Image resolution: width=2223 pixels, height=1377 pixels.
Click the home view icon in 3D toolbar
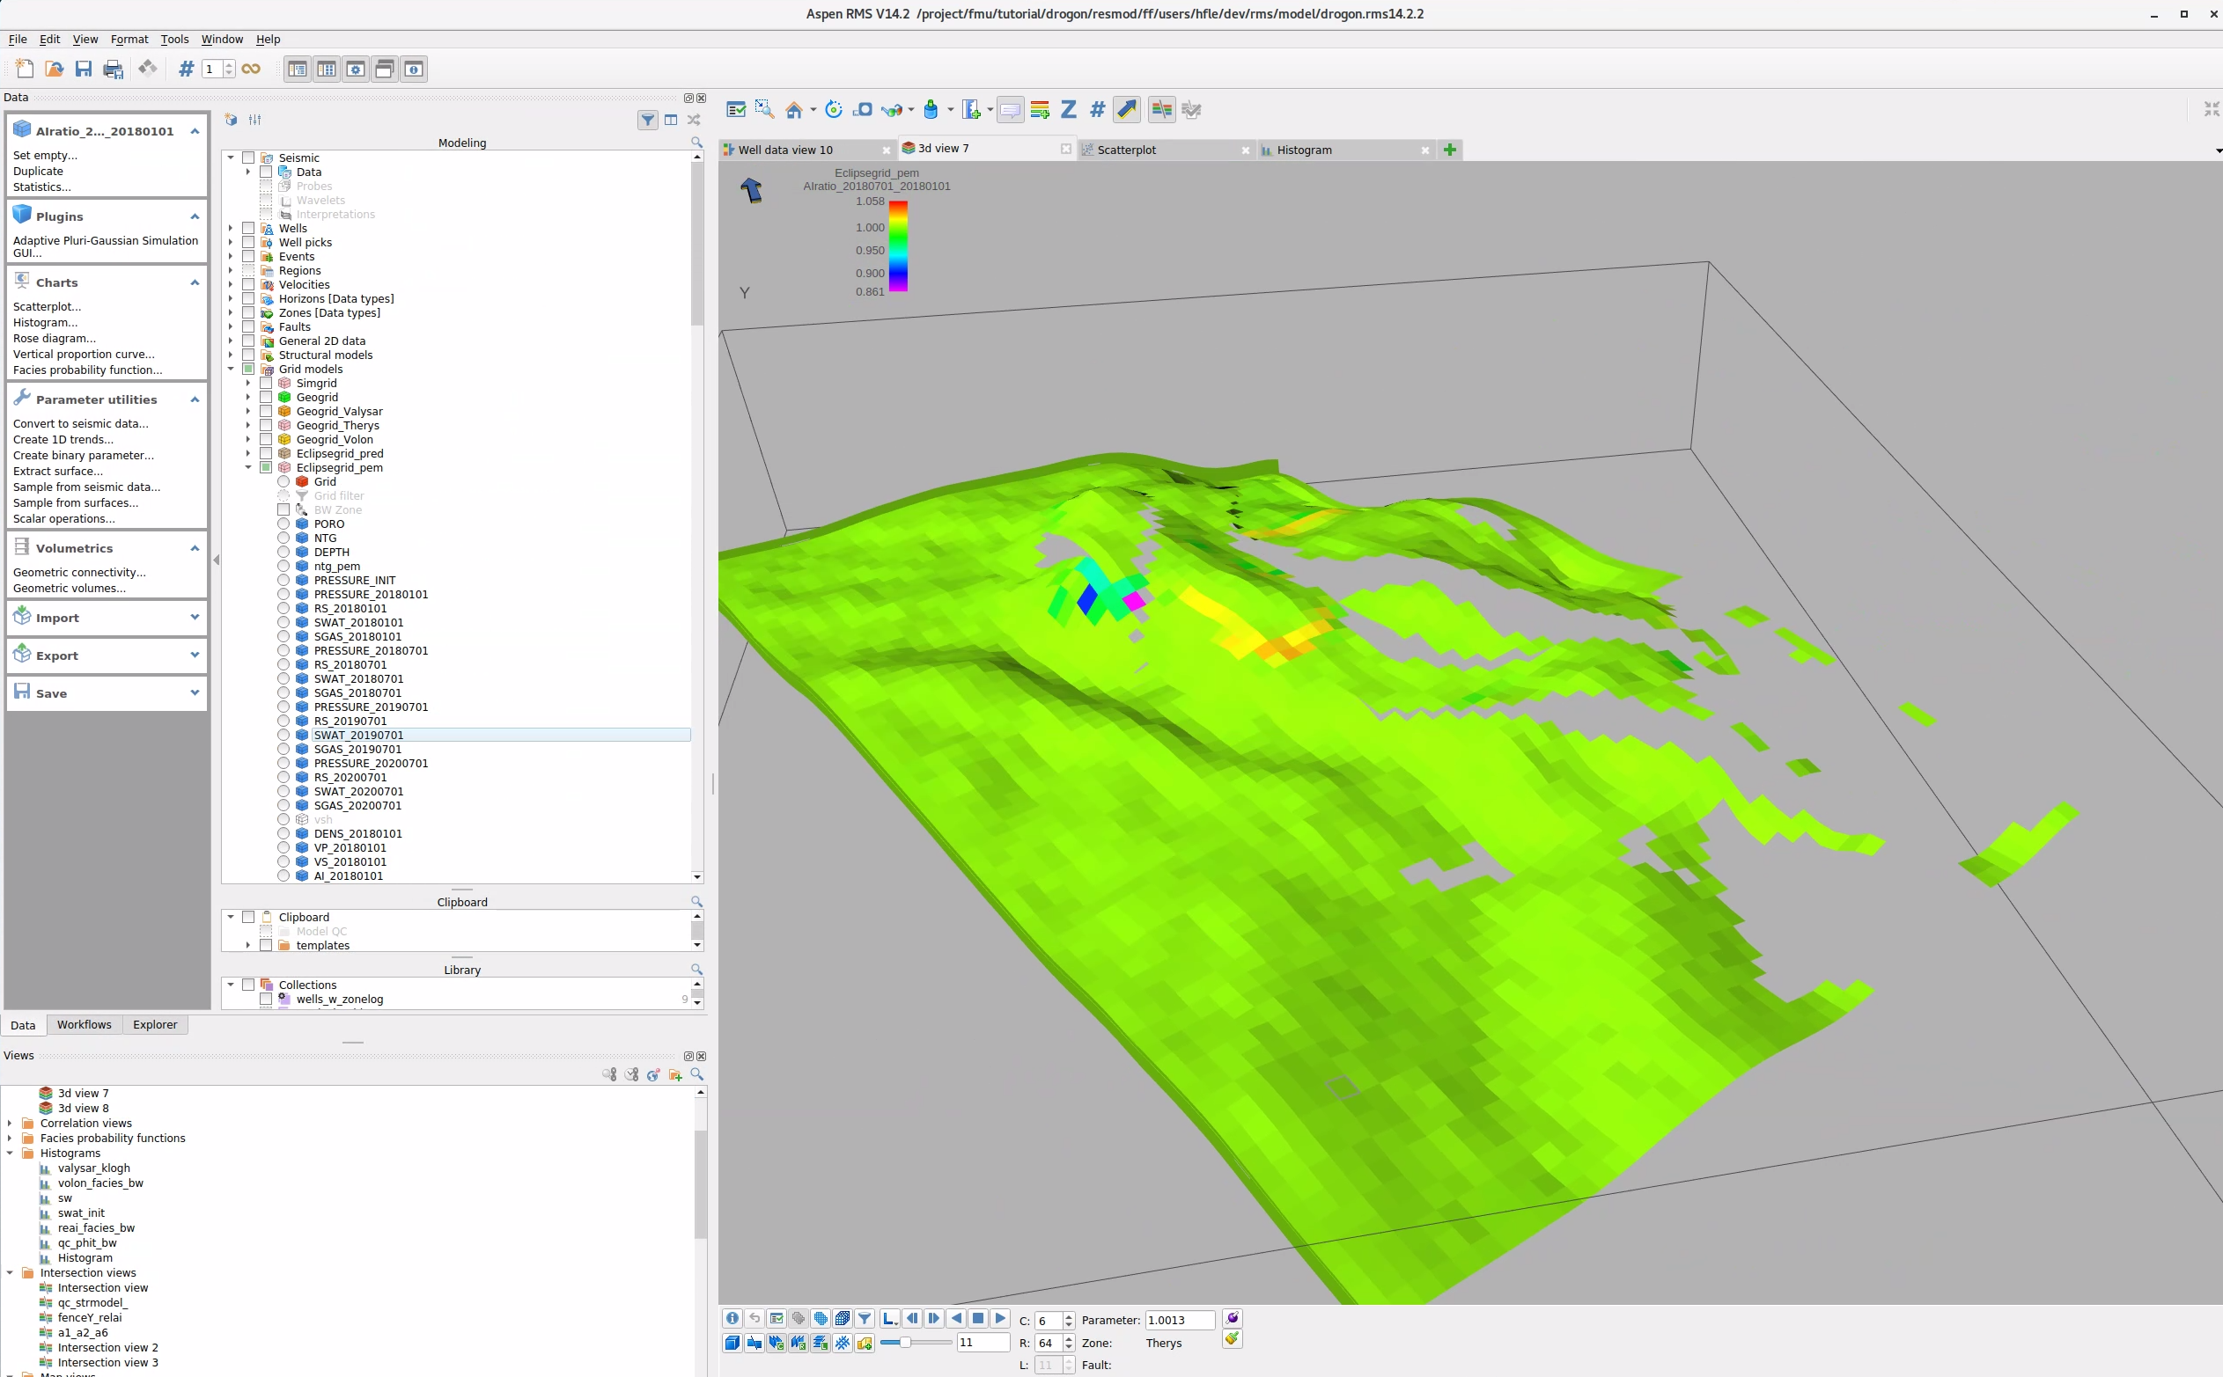click(794, 109)
